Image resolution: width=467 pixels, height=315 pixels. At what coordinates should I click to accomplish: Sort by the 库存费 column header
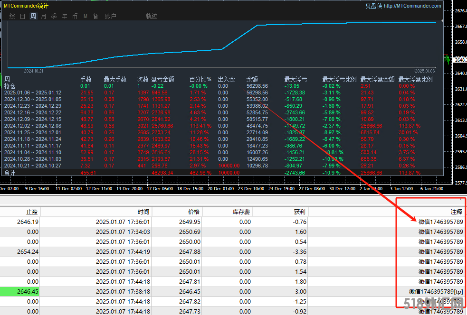[x=241, y=212]
